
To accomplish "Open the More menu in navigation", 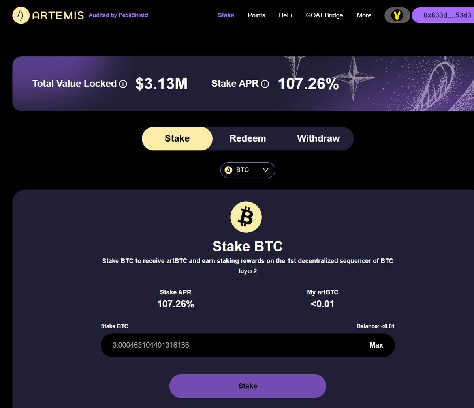I will point(364,15).
